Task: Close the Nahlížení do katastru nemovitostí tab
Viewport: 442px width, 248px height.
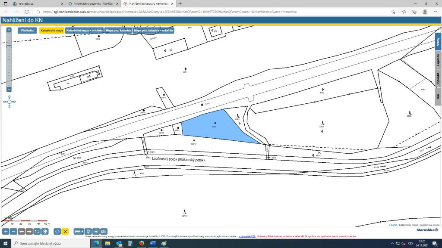Action: 172,3
